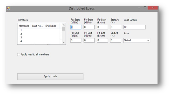Screen dimensions: 170x95
Task: Click the End At percent field
Action: pyautogui.click(x=116, y=40)
